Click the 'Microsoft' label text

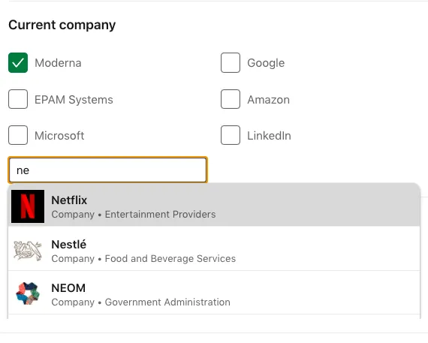(59, 136)
